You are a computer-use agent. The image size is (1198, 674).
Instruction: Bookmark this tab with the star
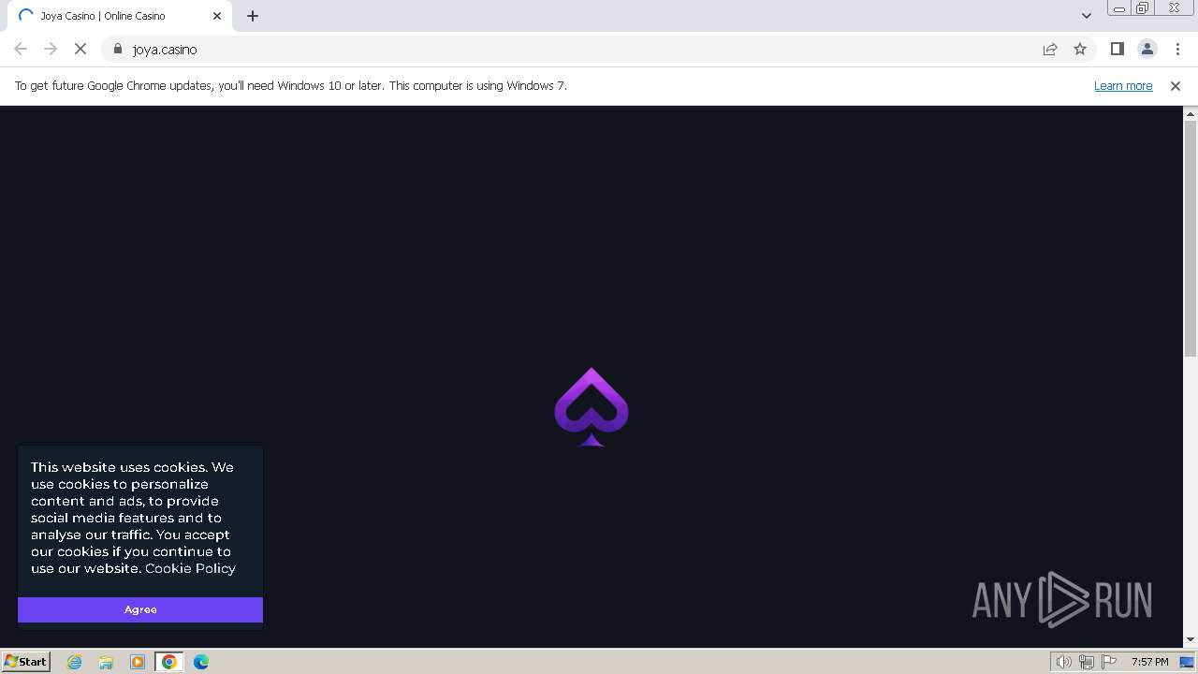click(x=1080, y=49)
